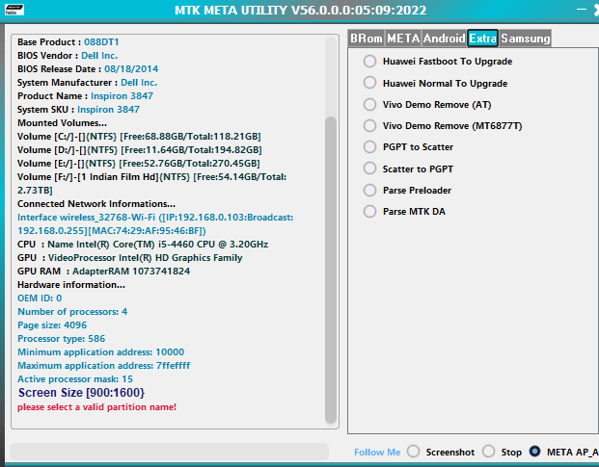Click the progress bar at the bottom
Screen dimensions: 599x467
pos(169,452)
